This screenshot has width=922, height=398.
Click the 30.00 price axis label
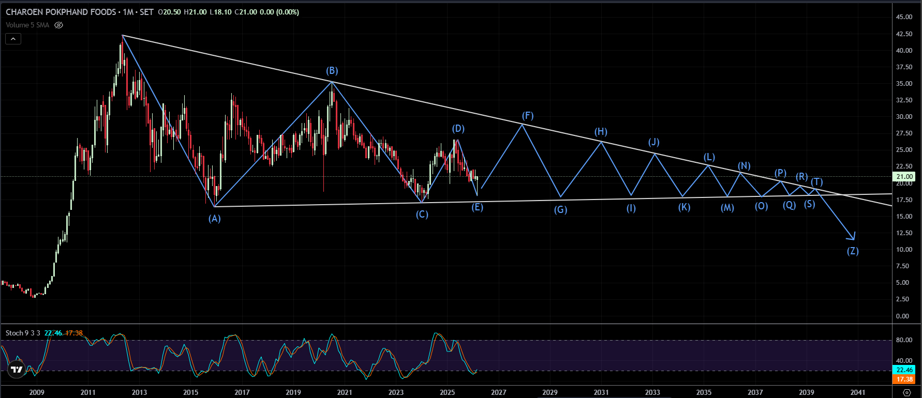coord(904,117)
